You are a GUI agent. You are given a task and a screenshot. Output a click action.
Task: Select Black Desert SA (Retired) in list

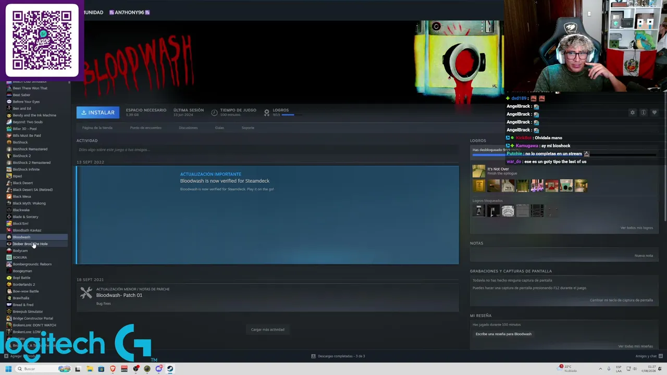[33, 190]
